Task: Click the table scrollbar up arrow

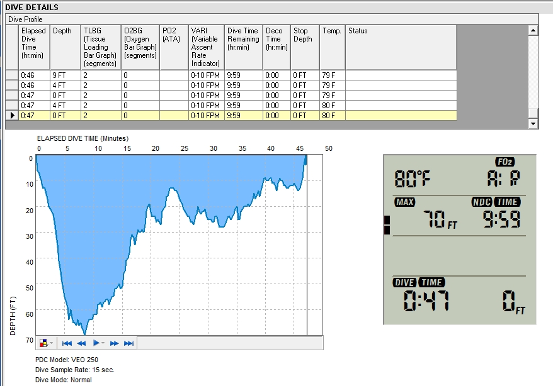Action: (533, 30)
